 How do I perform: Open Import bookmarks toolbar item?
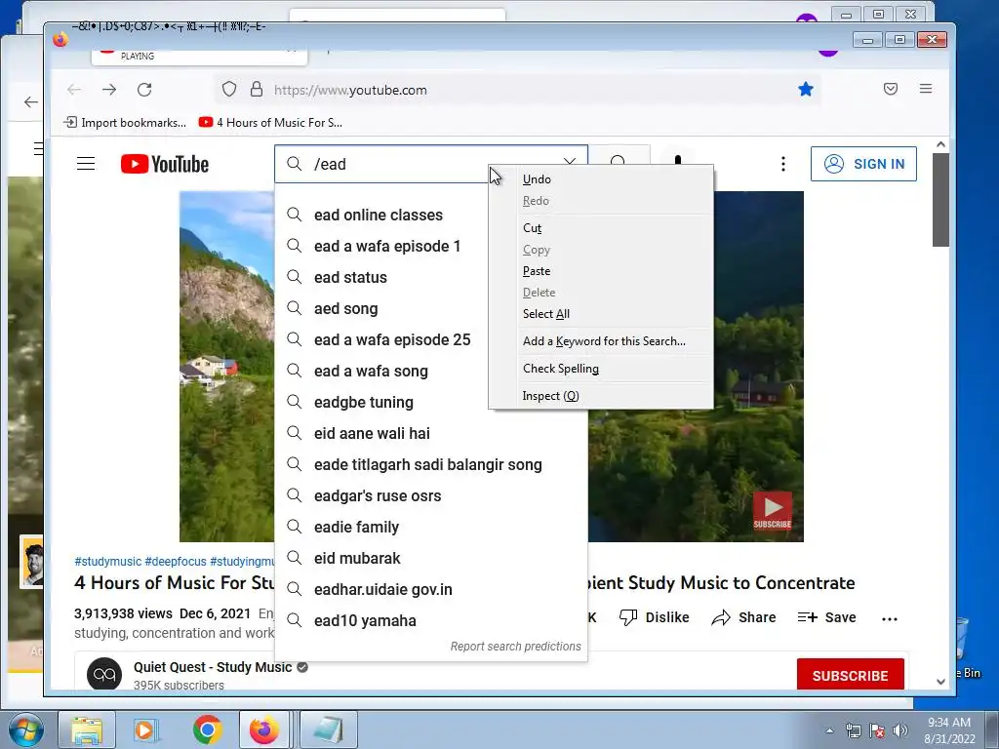(x=126, y=122)
